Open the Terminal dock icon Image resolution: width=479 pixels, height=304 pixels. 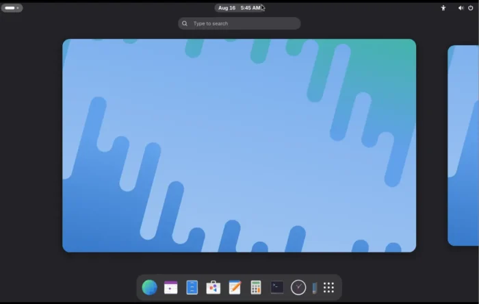click(x=277, y=288)
